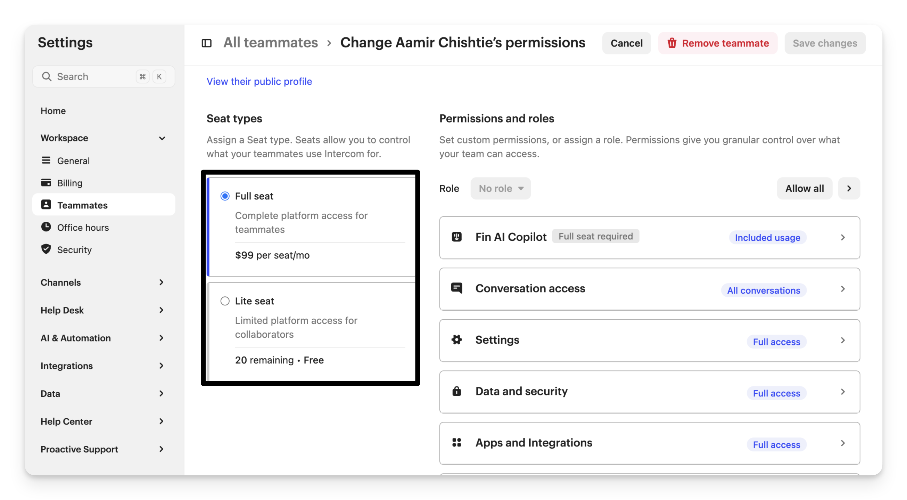Click the Included usage badge
This screenshot has height=500, width=907.
[768, 238]
